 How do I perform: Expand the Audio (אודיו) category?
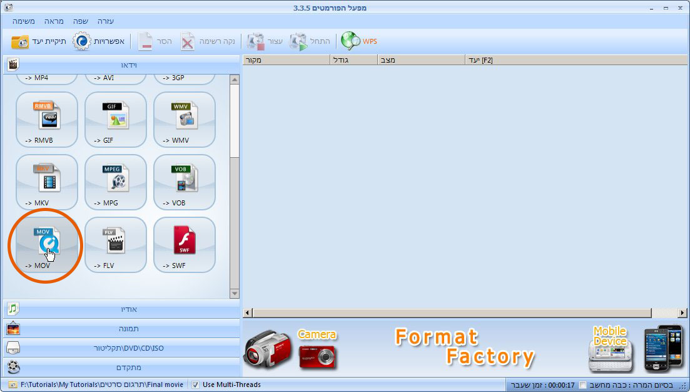pyautogui.click(x=121, y=309)
